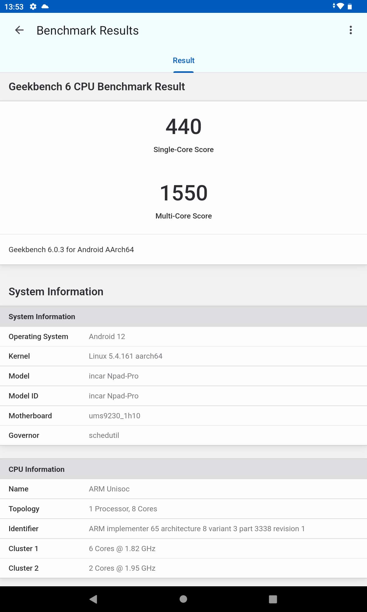
Task: Open the three-dot overflow menu
Action: [x=350, y=30]
